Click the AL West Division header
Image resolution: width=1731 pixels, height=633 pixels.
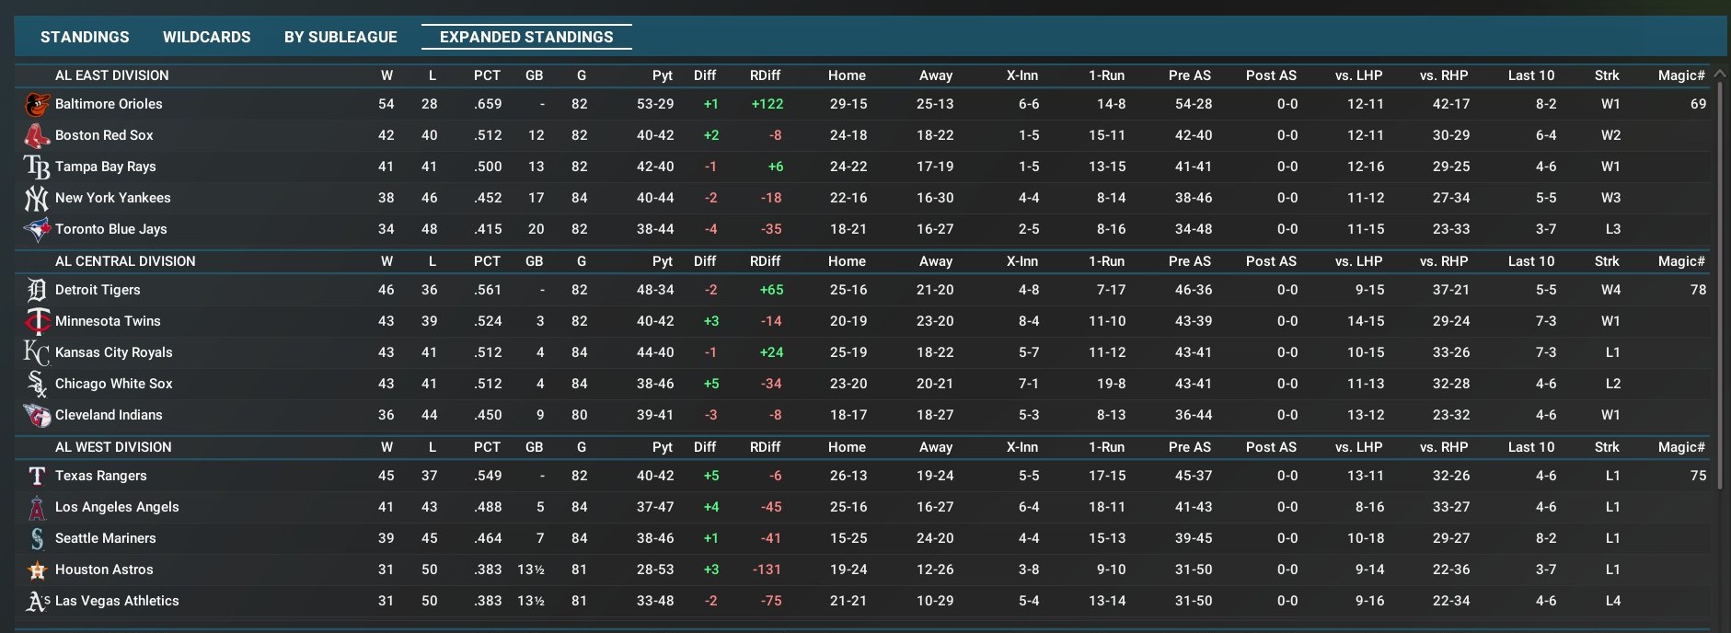[x=113, y=447]
